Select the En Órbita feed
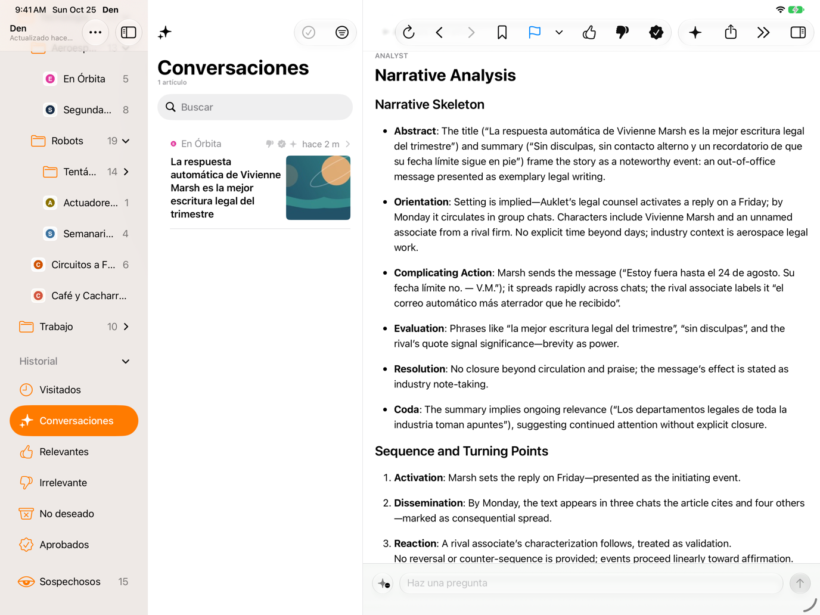Screen dimensions: 820x615 click(86, 79)
